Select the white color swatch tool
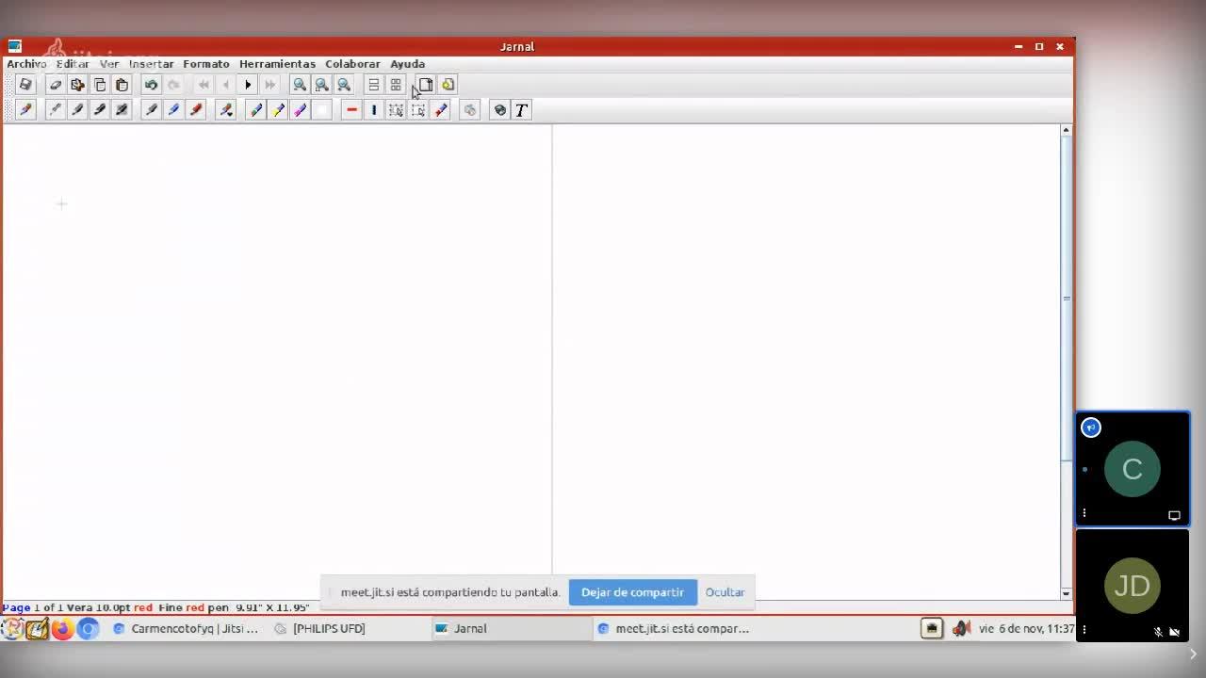The height and width of the screenshot is (678, 1206). 322,110
